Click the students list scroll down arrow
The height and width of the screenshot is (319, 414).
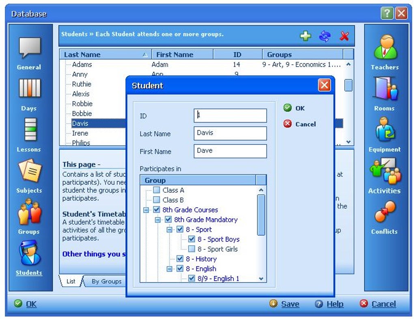[349, 142]
